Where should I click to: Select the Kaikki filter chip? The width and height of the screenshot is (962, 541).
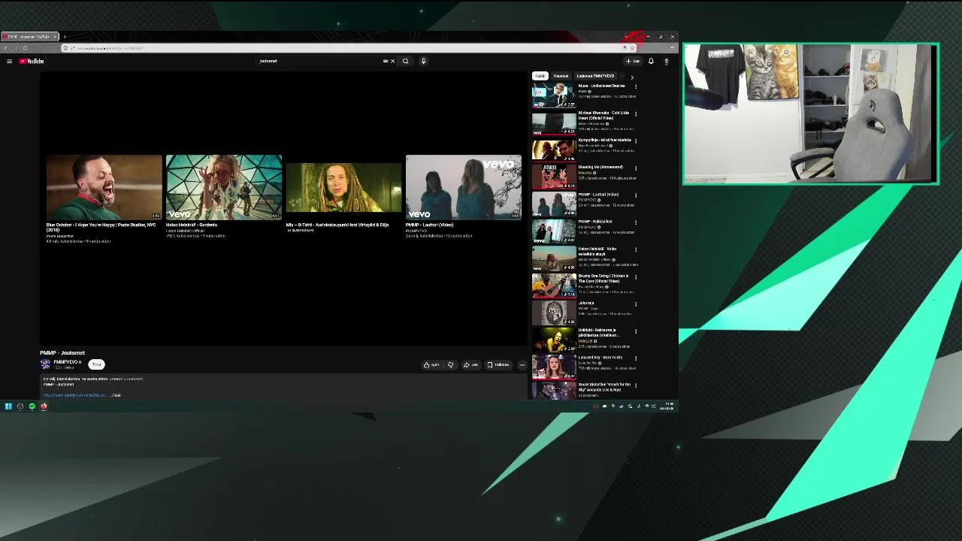[540, 76]
